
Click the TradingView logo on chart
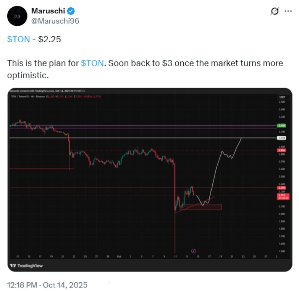26,266
